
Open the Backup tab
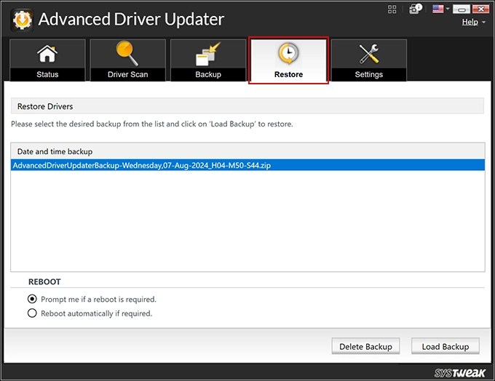click(208, 60)
